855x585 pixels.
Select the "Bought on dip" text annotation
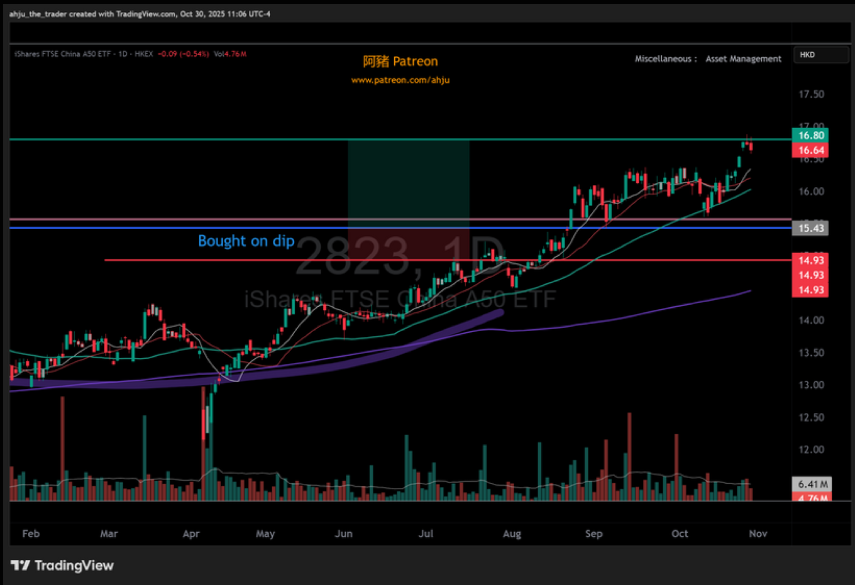tap(246, 241)
